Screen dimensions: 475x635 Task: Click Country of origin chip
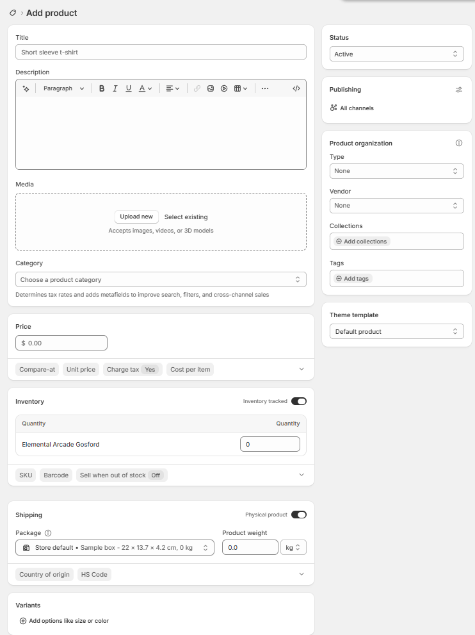coord(45,574)
